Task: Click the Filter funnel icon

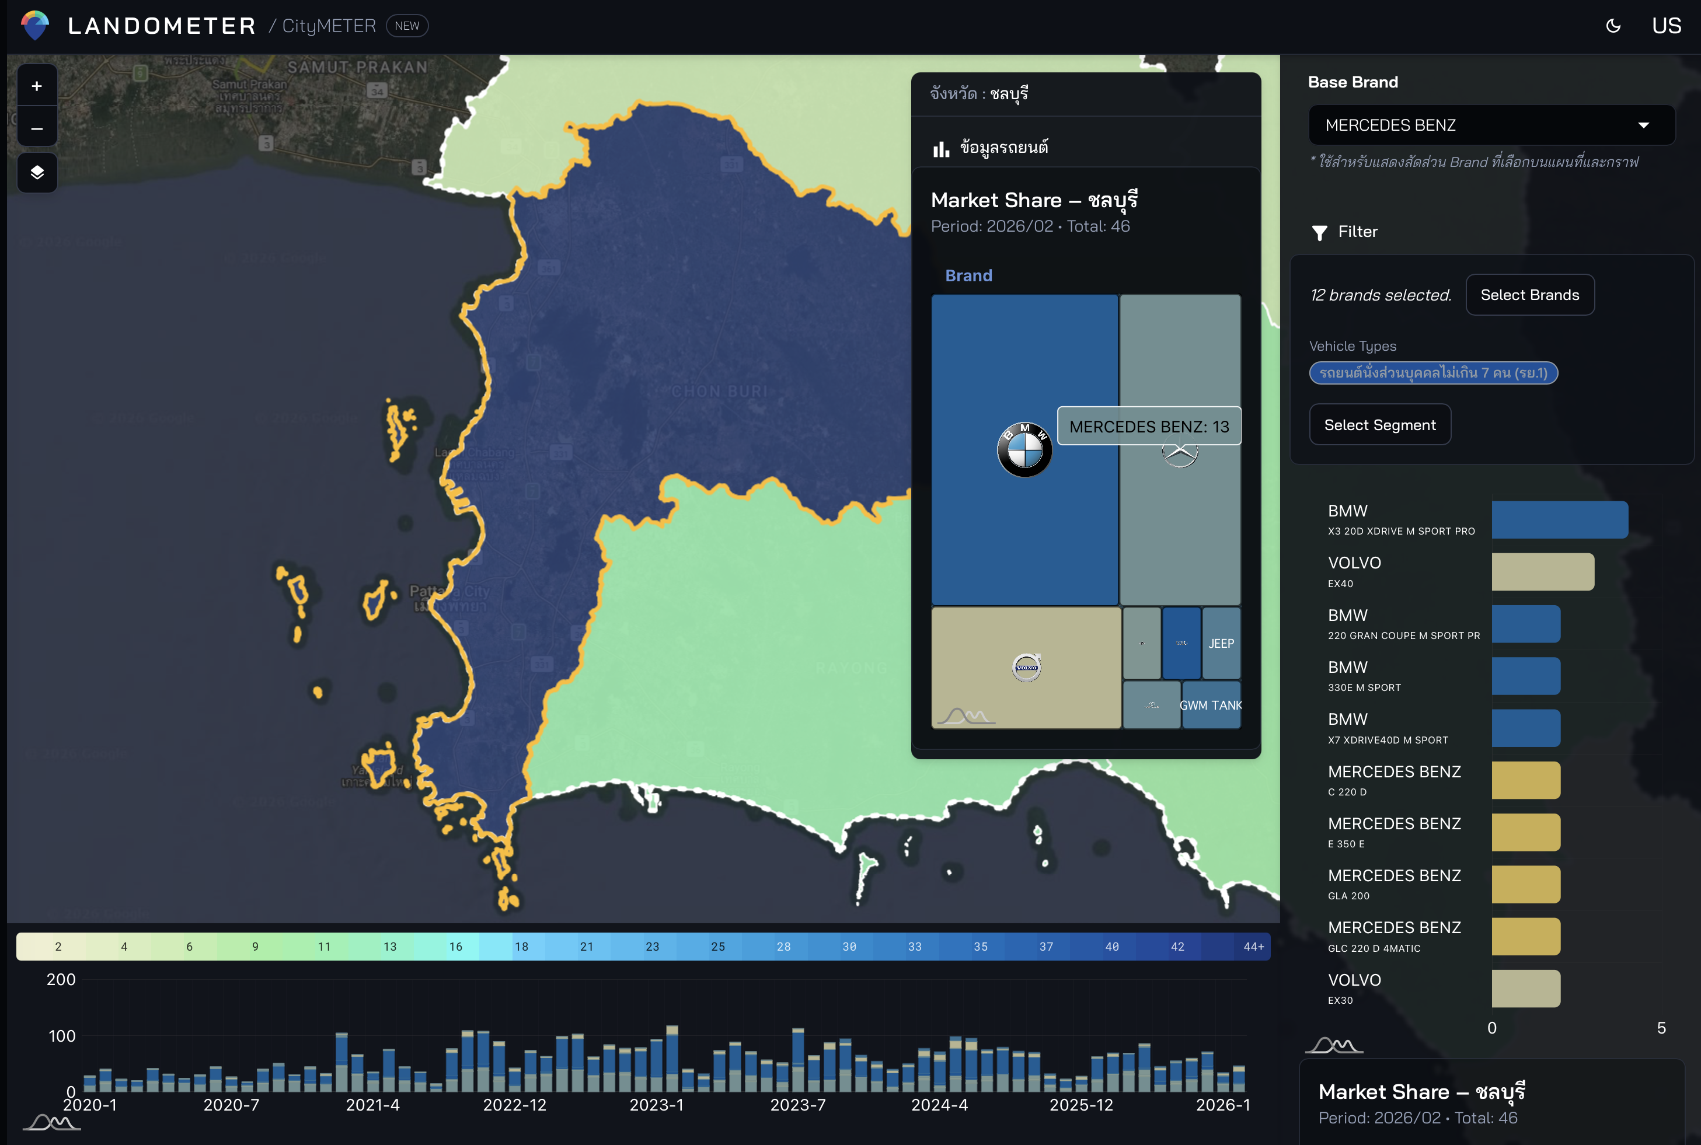Action: tap(1320, 232)
